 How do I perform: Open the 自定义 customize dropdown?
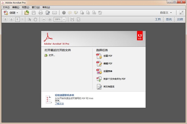166,12
